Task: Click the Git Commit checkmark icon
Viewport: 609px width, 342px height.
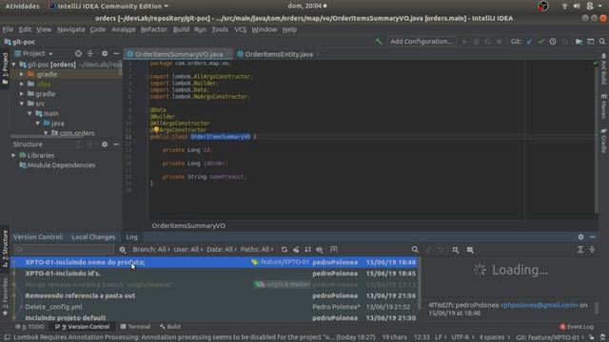Action: click(x=541, y=42)
